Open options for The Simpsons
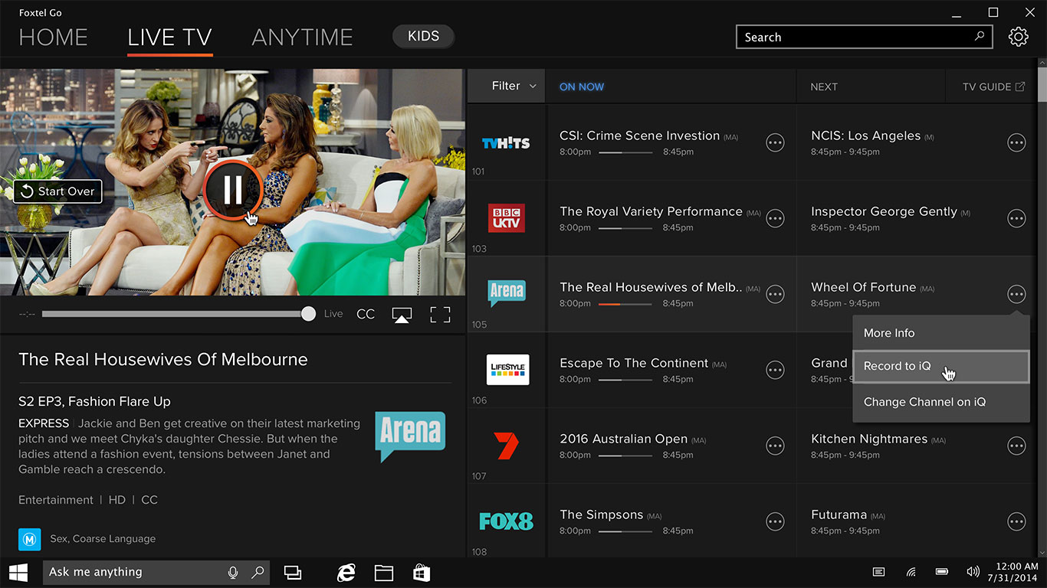This screenshot has width=1047, height=588. (x=775, y=521)
